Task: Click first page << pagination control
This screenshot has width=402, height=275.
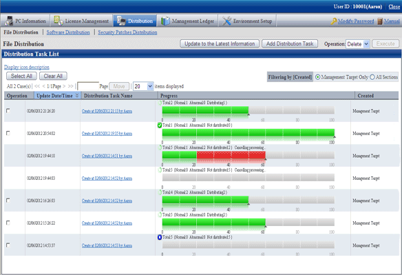Action: pyautogui.click(x=37, y=86)
